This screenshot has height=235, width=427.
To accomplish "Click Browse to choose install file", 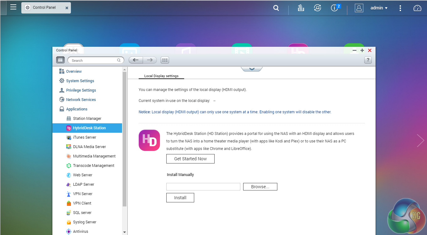I will [260, 187].
